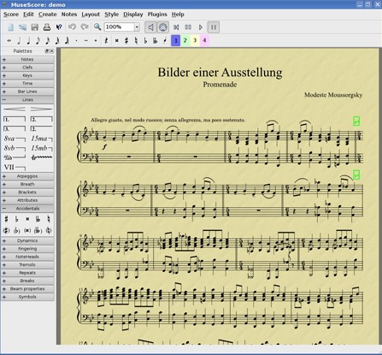This screenshot has height=355, width=382.
Task: Select voice 1 blue button
Action: click(176, 40)
